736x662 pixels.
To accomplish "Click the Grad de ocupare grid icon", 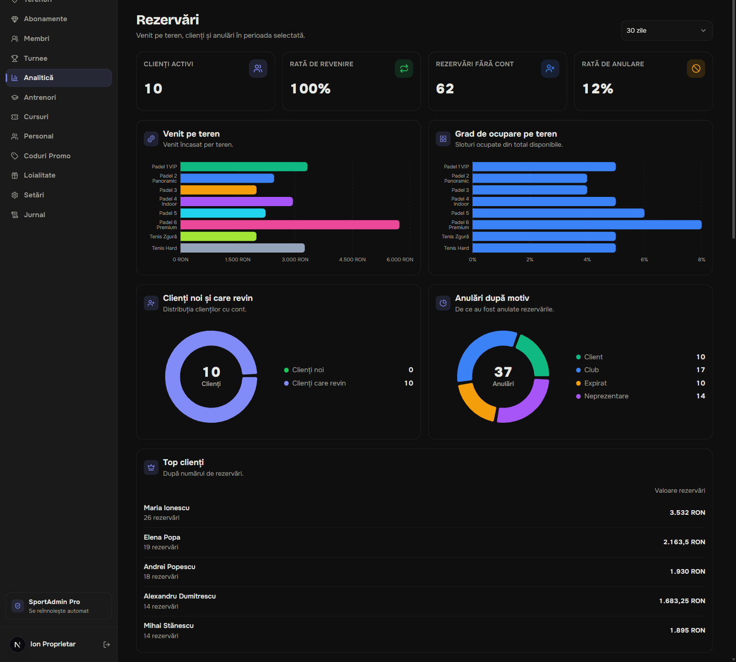I will click(443, 139).
